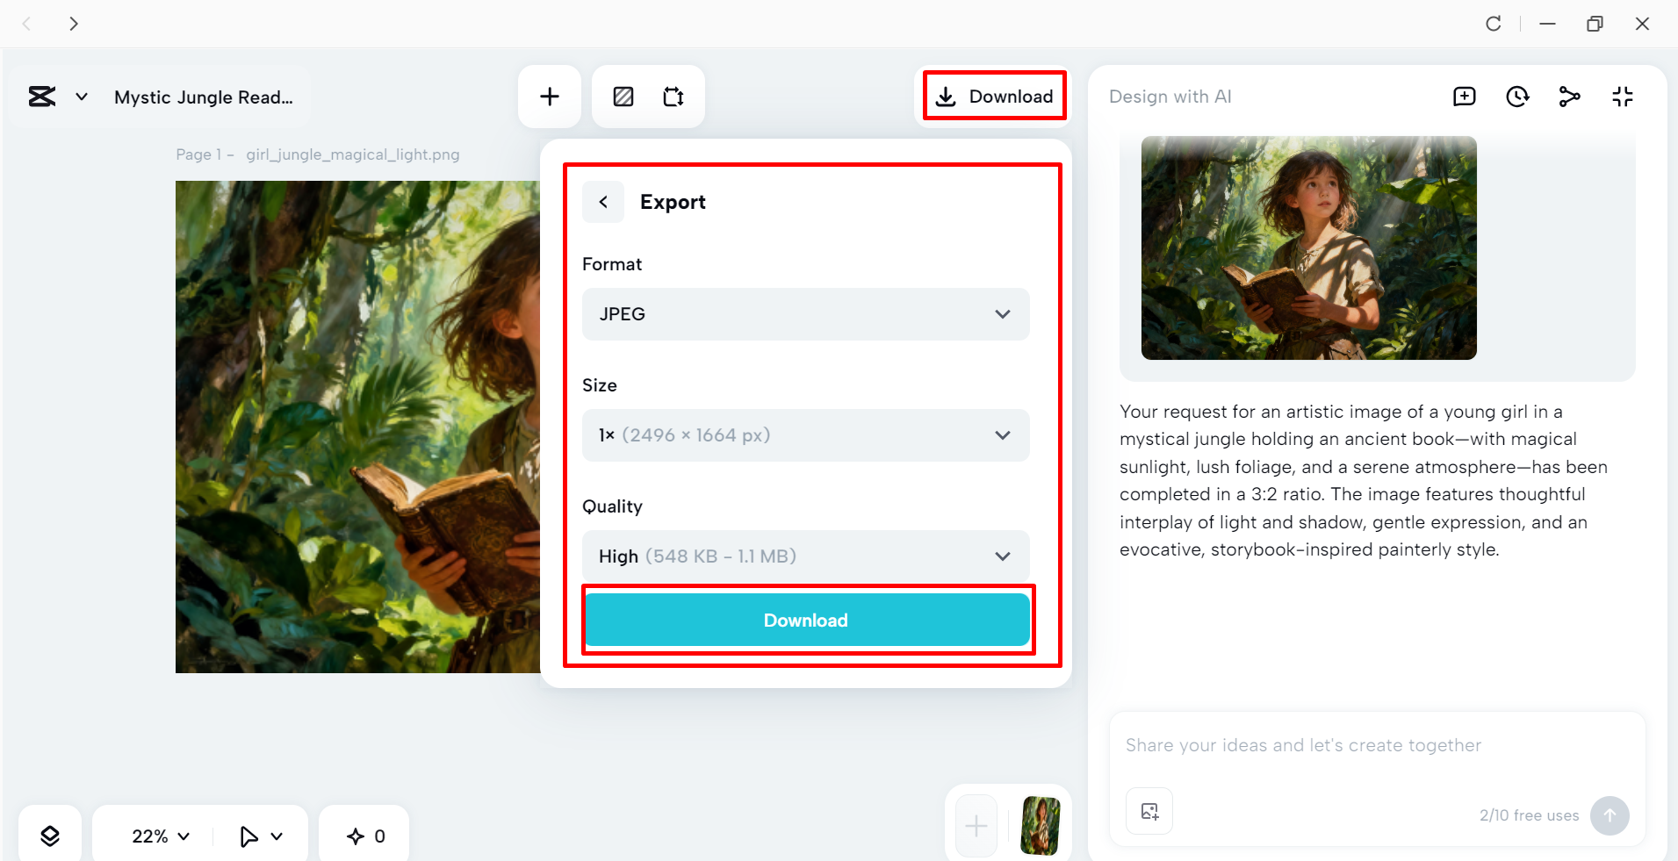Viewport: 1678px width, 861px height.
Task: Click the project title Mystic Jungle Read...
Action: pos(204,97)
